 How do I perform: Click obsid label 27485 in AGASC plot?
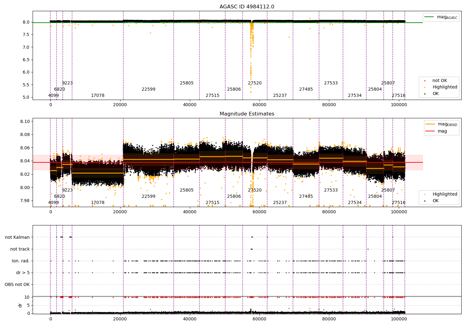click(x=306, y=89)
